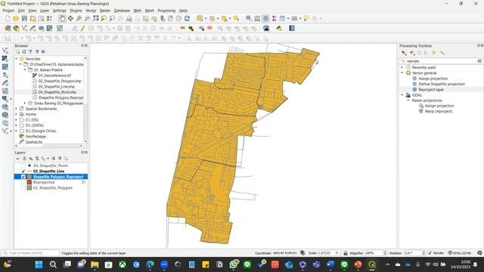Viewport: 484px width, 272px height.
Task: Open toolbox options wrench icon
Action: tap(442, 53)
